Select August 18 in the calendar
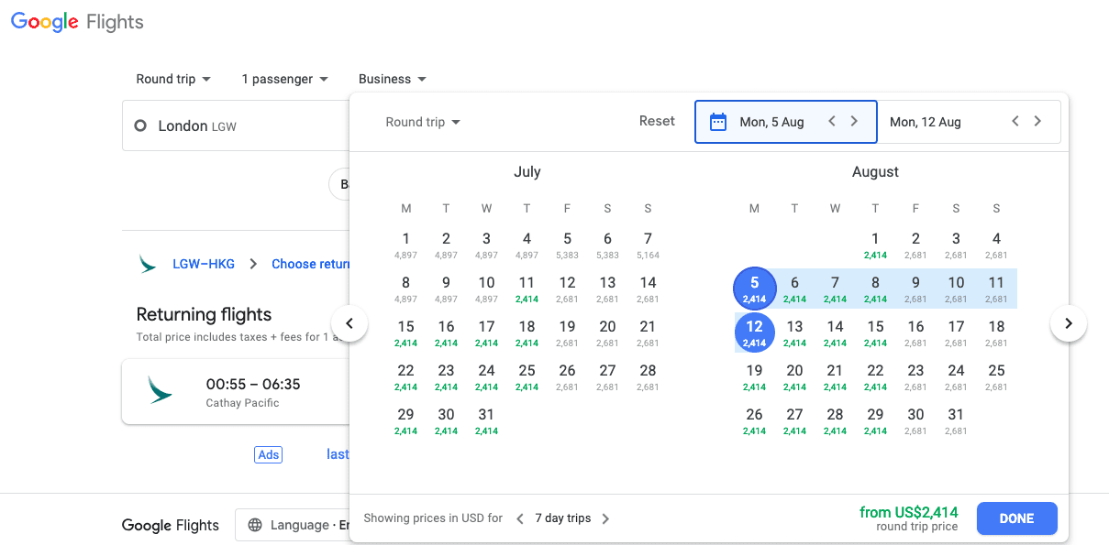This screenshot has height=545, width=1109. pyautogui.click(x=996, y=332)
